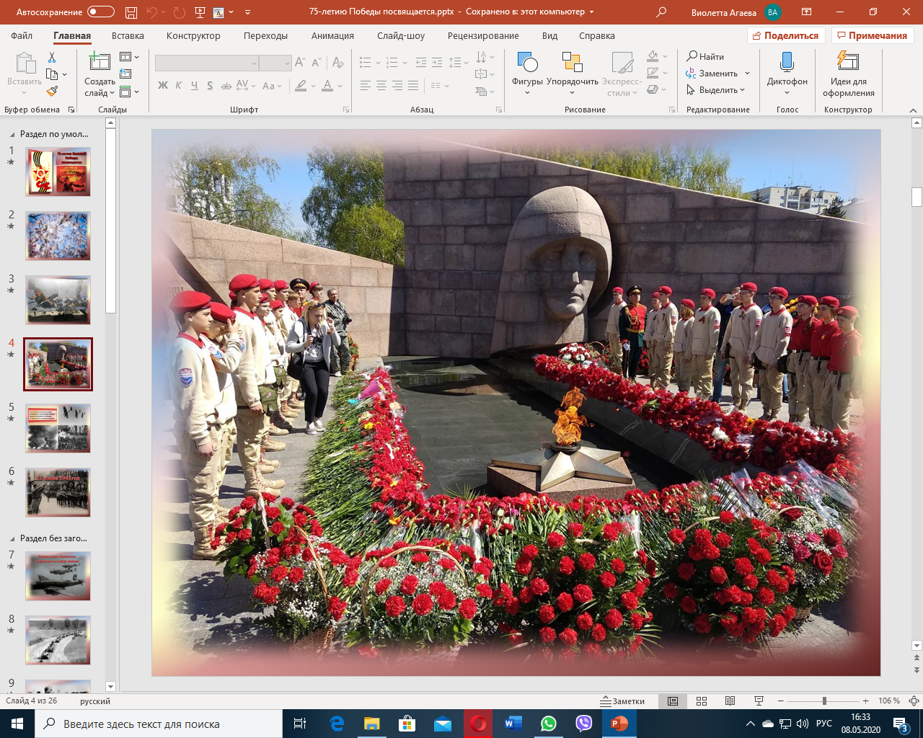Click the Create Slide icon

point(99,63)
